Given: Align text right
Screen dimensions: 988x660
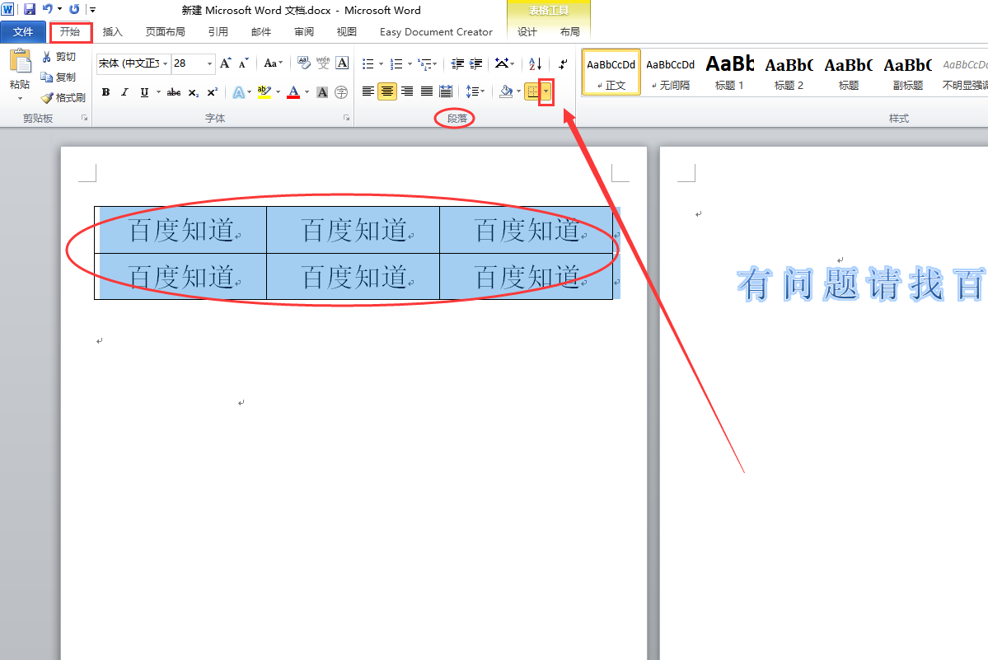Looking at the screenshot, I should click(x=407, y=92).
